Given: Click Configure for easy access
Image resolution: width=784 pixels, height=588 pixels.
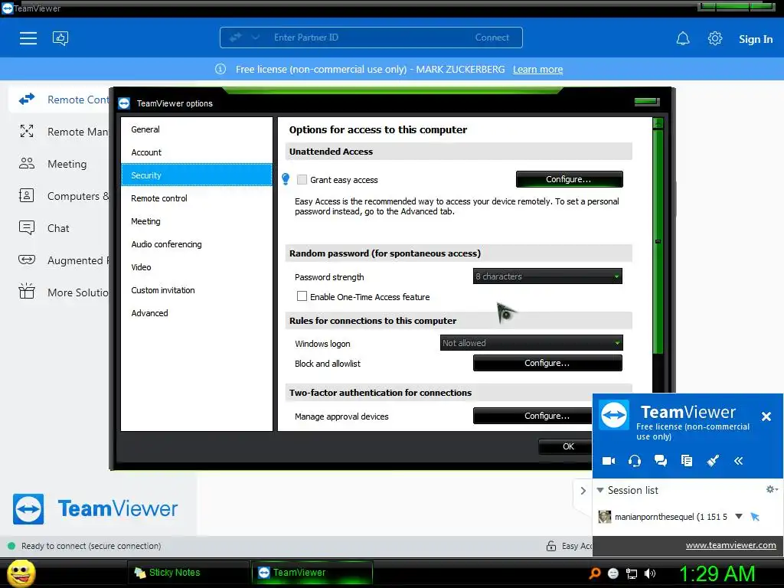Looking at the screenshot, I should coord(569,179).
